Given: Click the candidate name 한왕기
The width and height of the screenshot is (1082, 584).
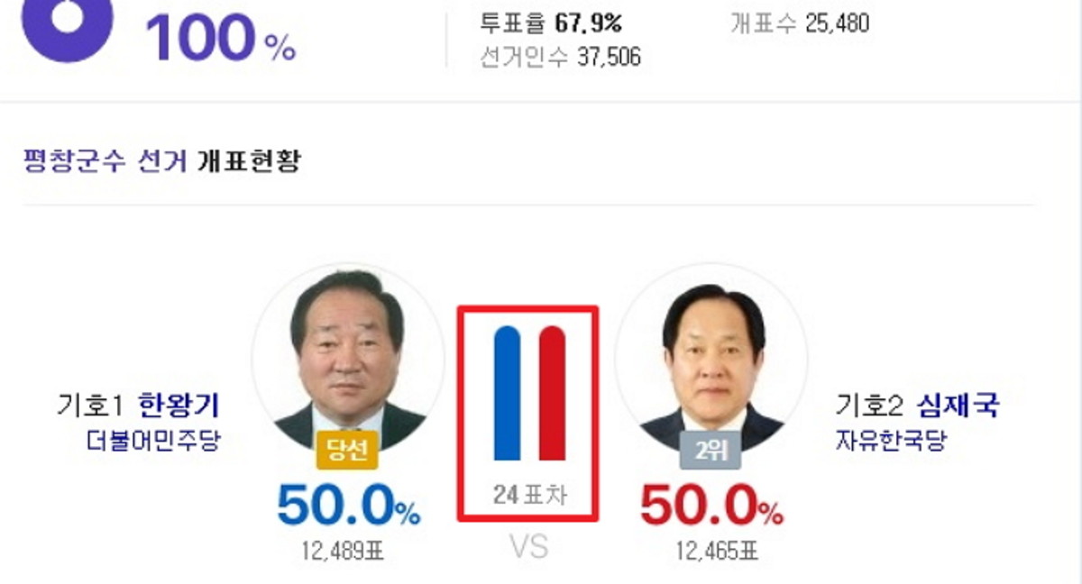Looking at the screenshot, I should (179, 406).
